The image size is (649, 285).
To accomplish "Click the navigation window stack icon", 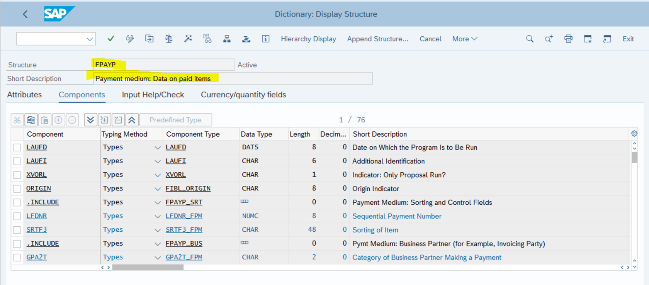I will click(x=246, y=39).
